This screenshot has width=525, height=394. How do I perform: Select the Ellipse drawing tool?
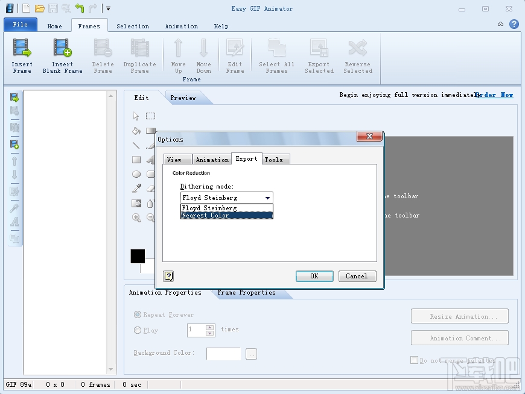pos(137,175)
